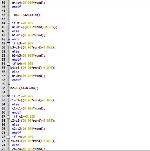Click the endif keyword on line 71
This screenshot has height=151, width=150.
[17, 133]
